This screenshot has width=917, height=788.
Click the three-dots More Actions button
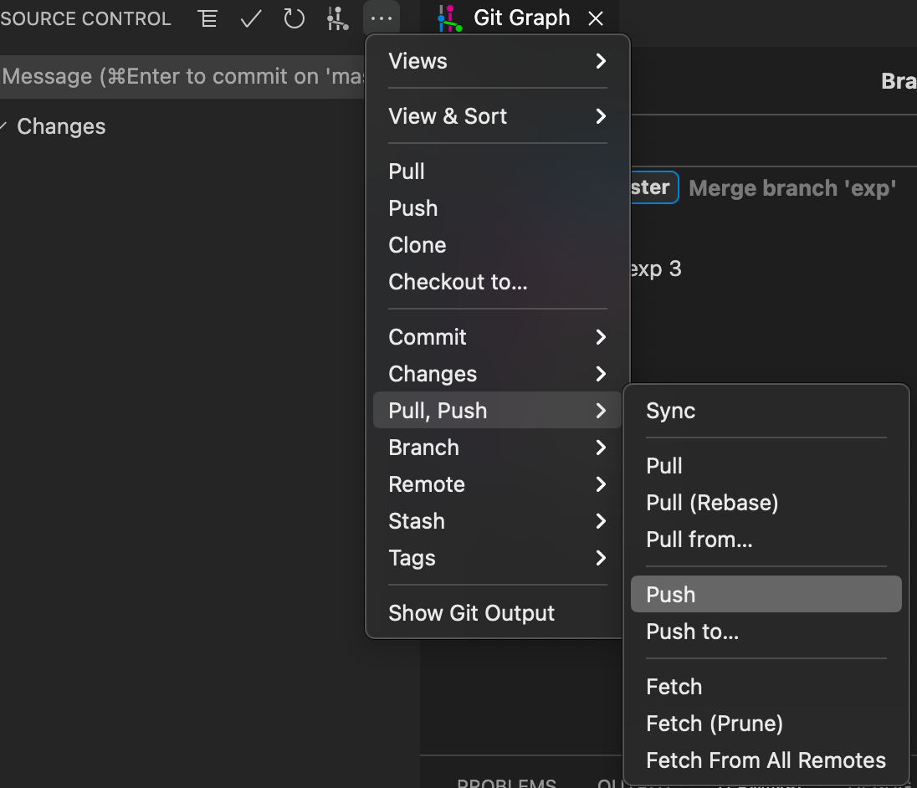tap(382, 18)
